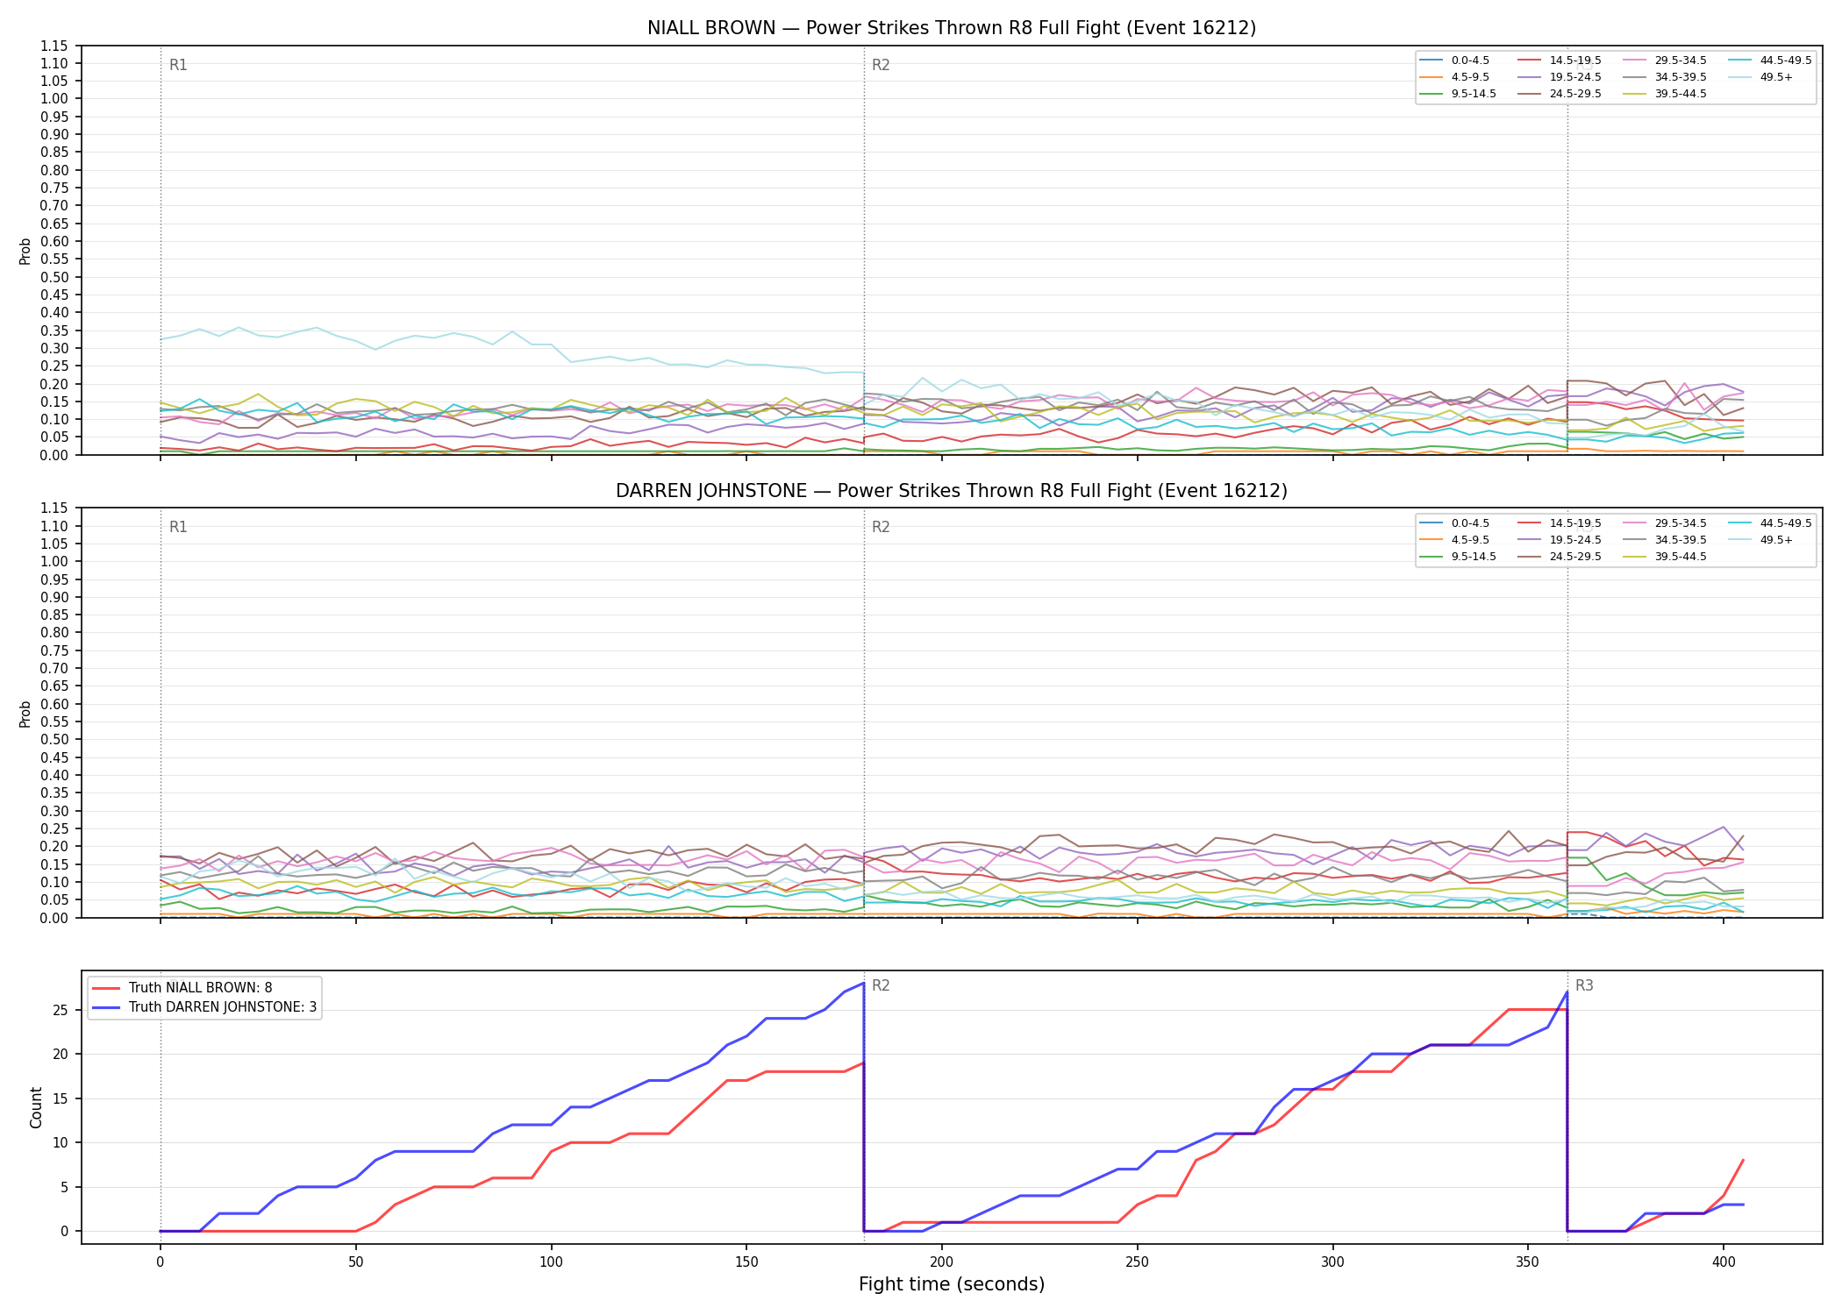Viewport: 1842px width, 1315px height.
Task: Select the 49.5+ legend entry in Niall Brown chart
Action: (1760, 77)
